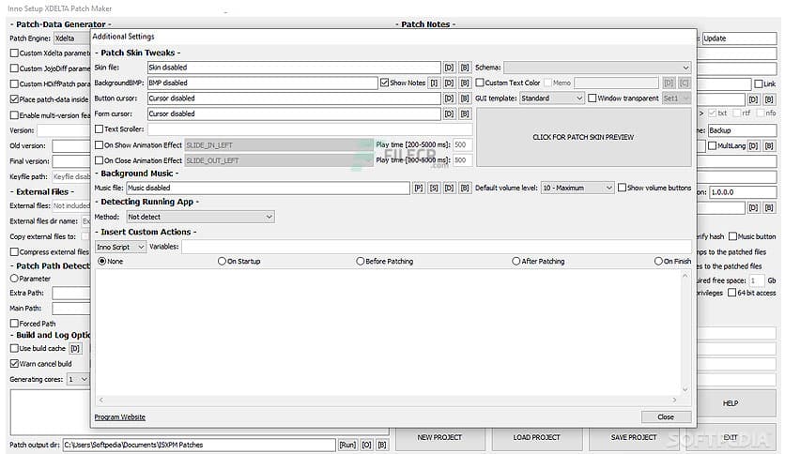Select the Before Patching radio button
Image resolution: width=785 pixels, height=454 pixels.
pyautogui.click(x=360, y=261)
